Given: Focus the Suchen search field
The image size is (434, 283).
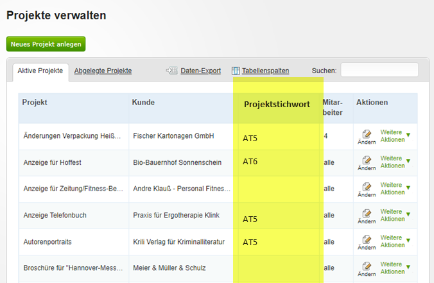Looking at the screenshot, I should tap(379, 70).
